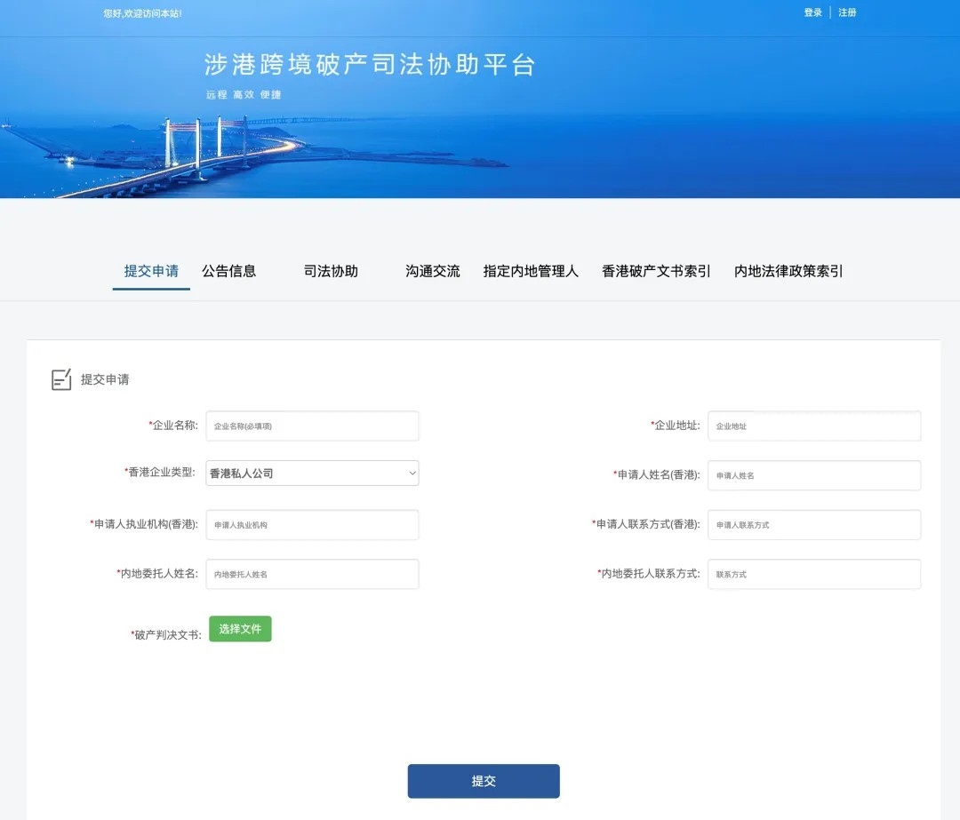960x820 pixels.
Task: Open the 香港破产文书索引 tab
Action: [x=656, y=271]
